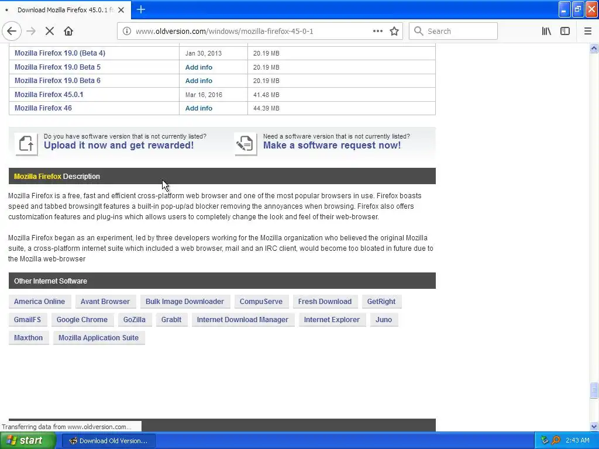Open Maxthon software link
The image size is (599, 449).
tap(28, 337)
